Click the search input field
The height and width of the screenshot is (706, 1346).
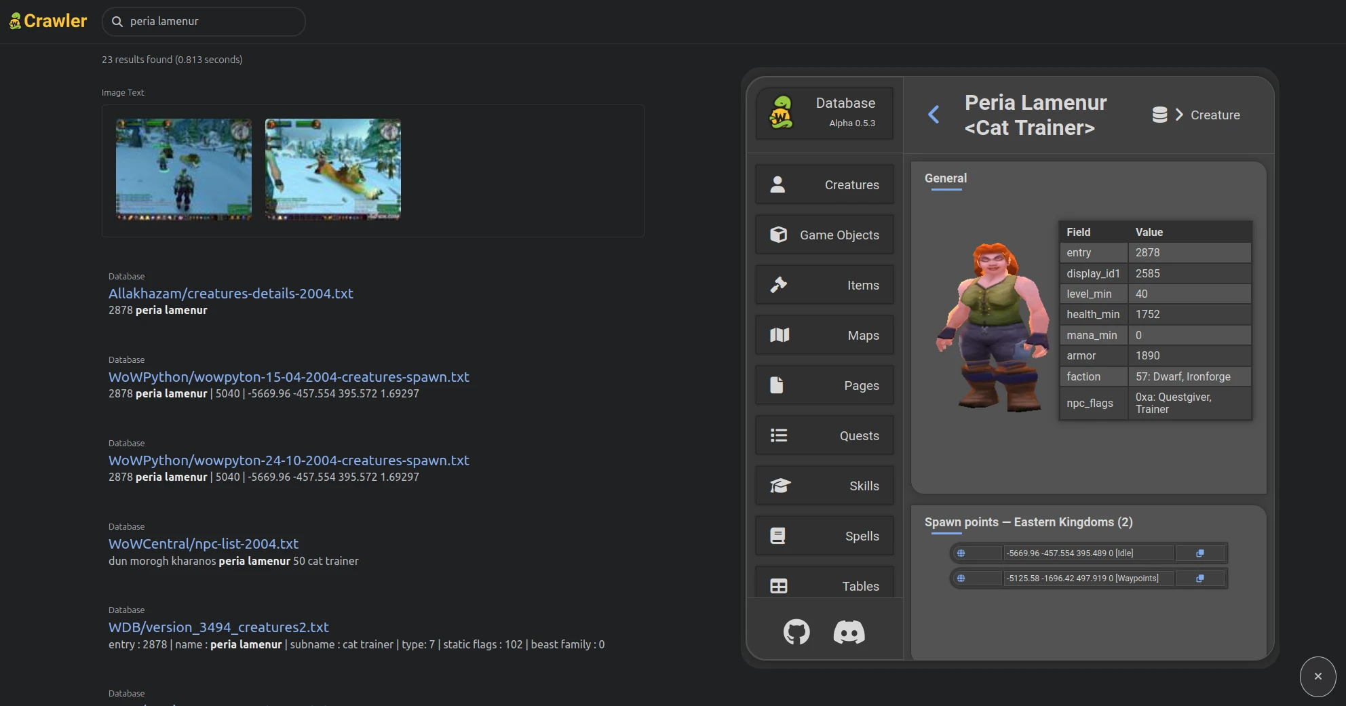pos(204,22)
